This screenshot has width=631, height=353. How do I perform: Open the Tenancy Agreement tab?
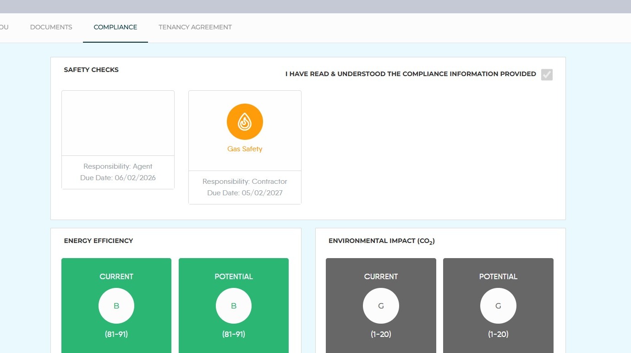coord(195,27)
